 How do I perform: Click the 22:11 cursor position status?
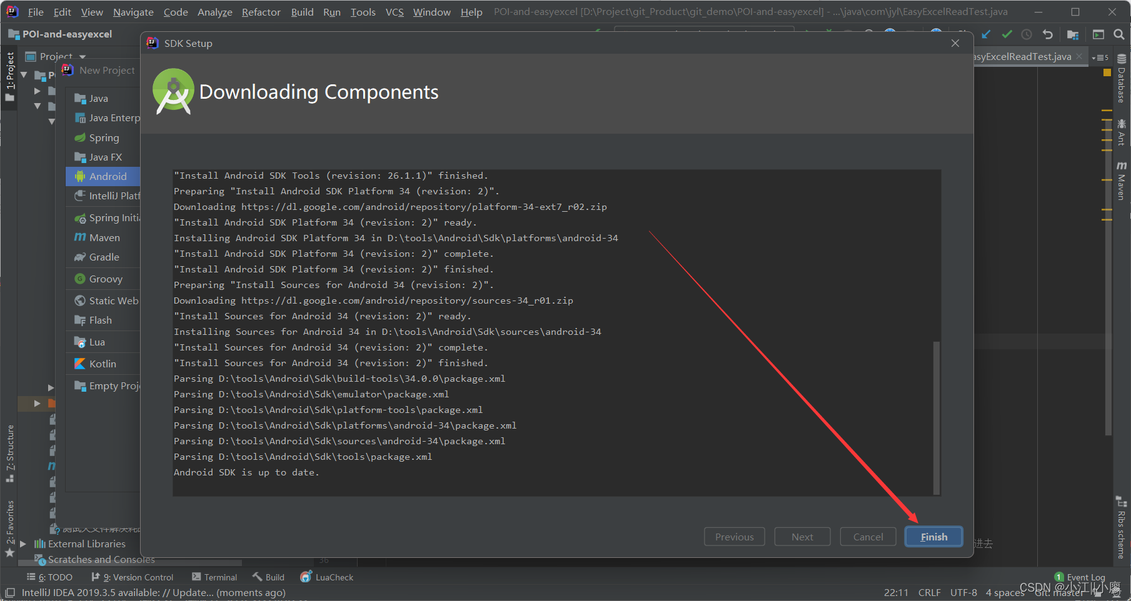pos(896,592)
